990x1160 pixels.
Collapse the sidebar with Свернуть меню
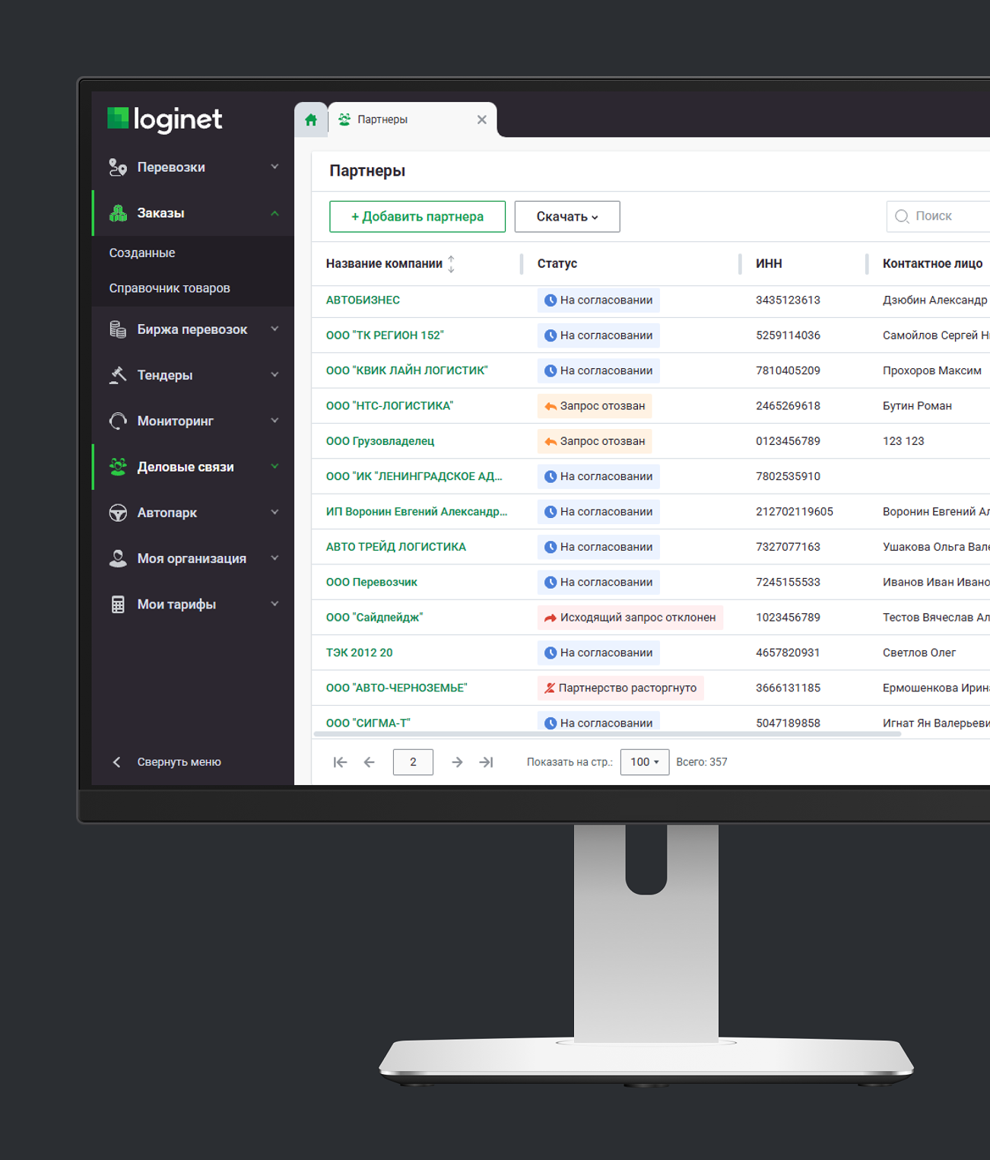tap(167, 762)
